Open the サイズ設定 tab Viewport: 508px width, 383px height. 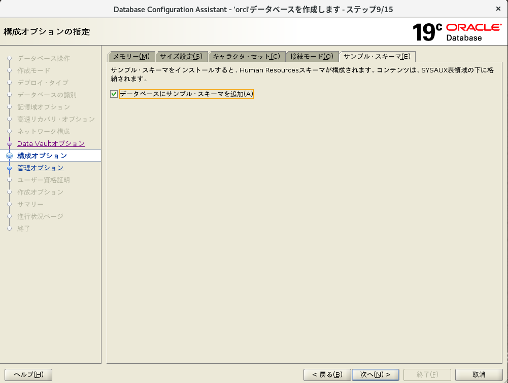pyautogui.click(x=181, y=56)
